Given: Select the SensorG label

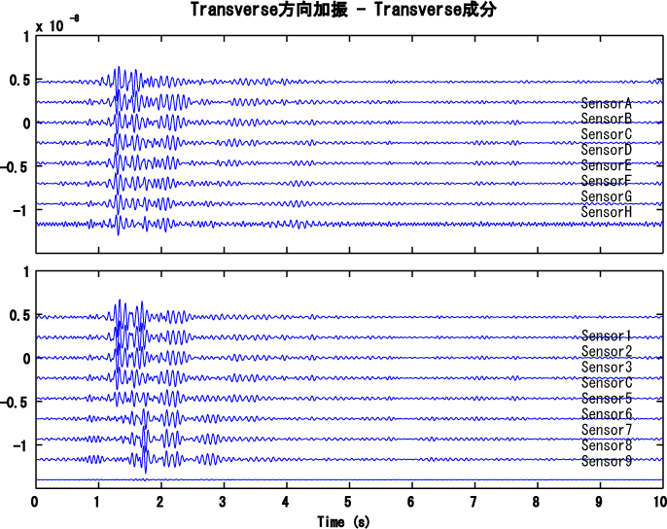Looking at the screenshot, I should coord(607,196).
